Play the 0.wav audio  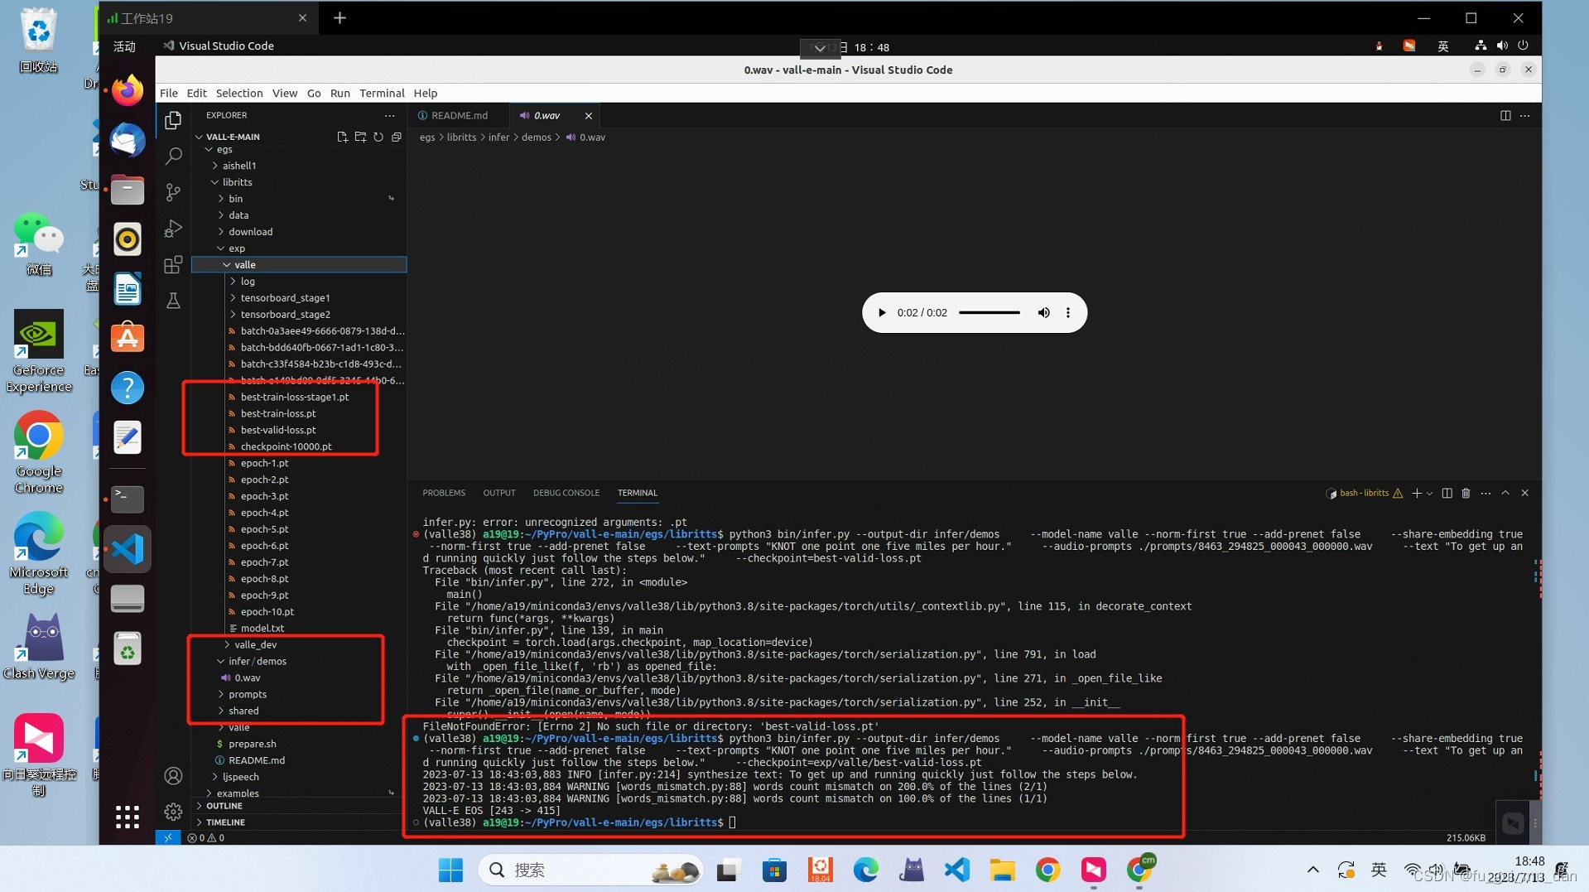(x=882, y=313)
